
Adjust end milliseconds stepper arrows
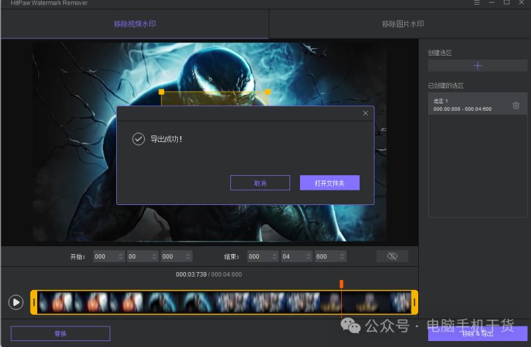click(x=342, y=257)
